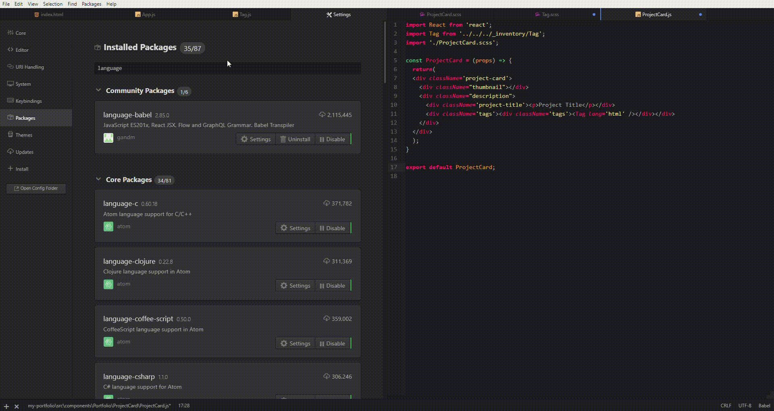Switch to the ProjectCard.scss tab
Image resolution: width=774 pixels, height=411 pixels.
coord(440,15)
